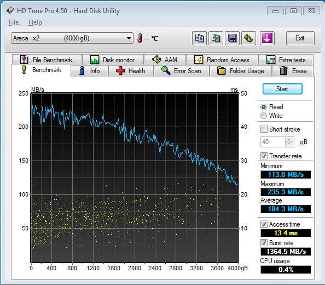Disable the Access time checkbox

(x=264, y=224)
